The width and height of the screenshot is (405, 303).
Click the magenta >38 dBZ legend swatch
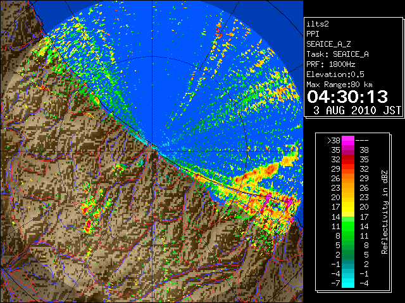(348, 140)
